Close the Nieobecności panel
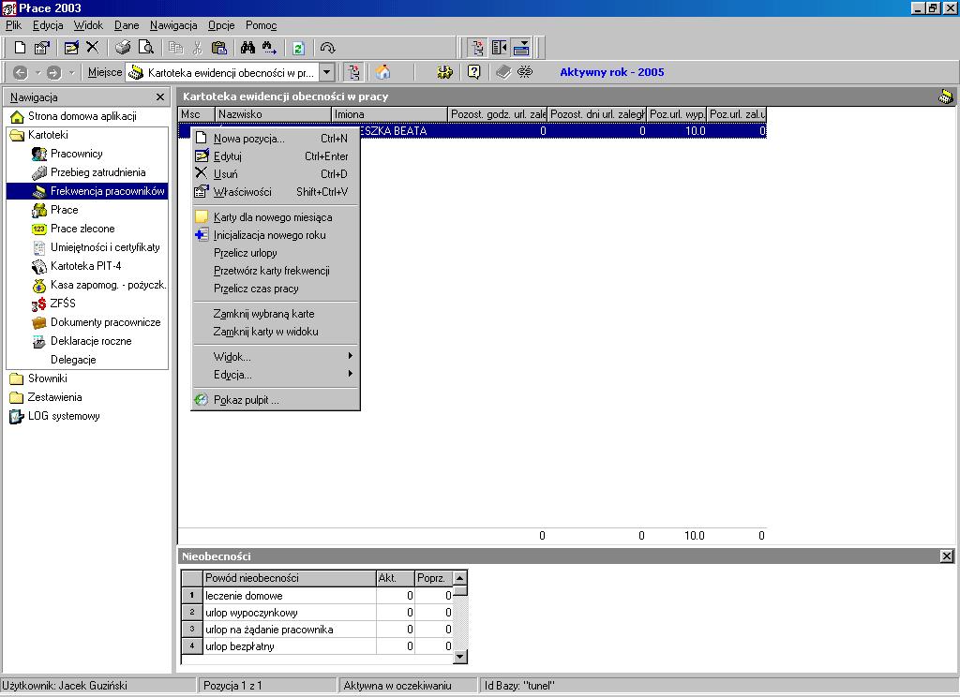The width and height of the screenshot is (960, 697). (947, 556)
